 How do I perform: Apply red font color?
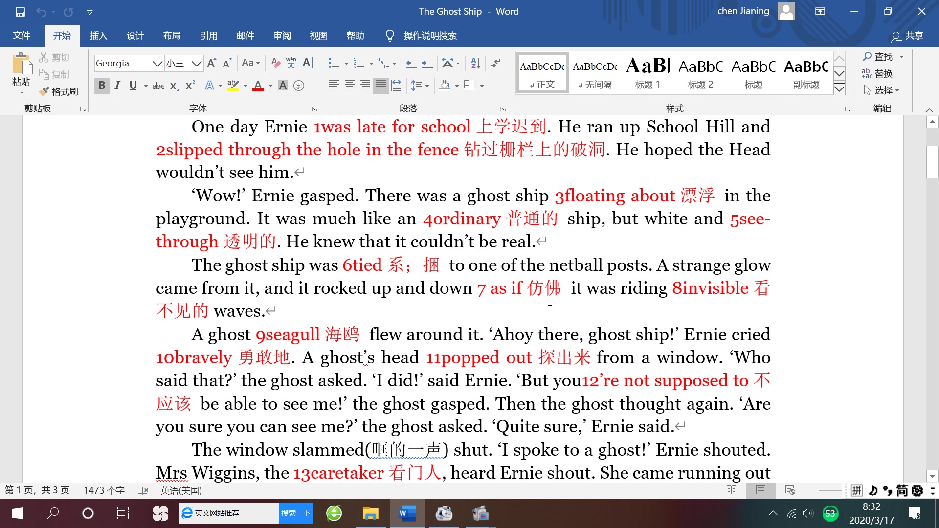[x=258, y=86]
